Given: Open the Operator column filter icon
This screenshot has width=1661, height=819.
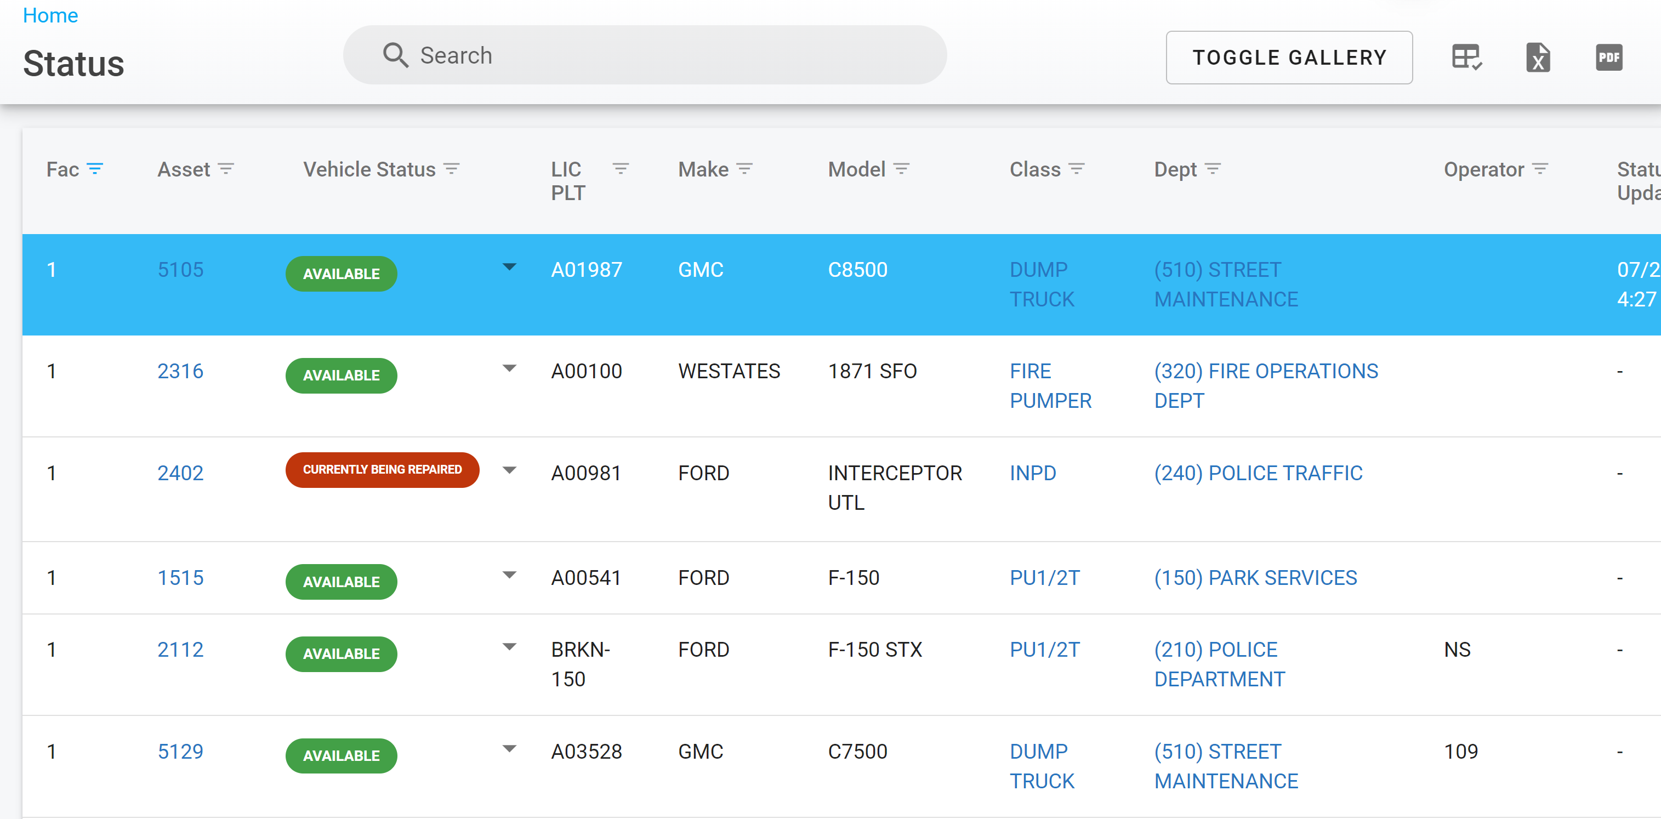Looking at the screenshot, I should [1540, 169].
